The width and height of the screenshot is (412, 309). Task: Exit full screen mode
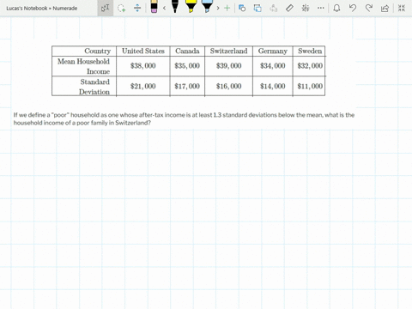(x=402, y=8)
